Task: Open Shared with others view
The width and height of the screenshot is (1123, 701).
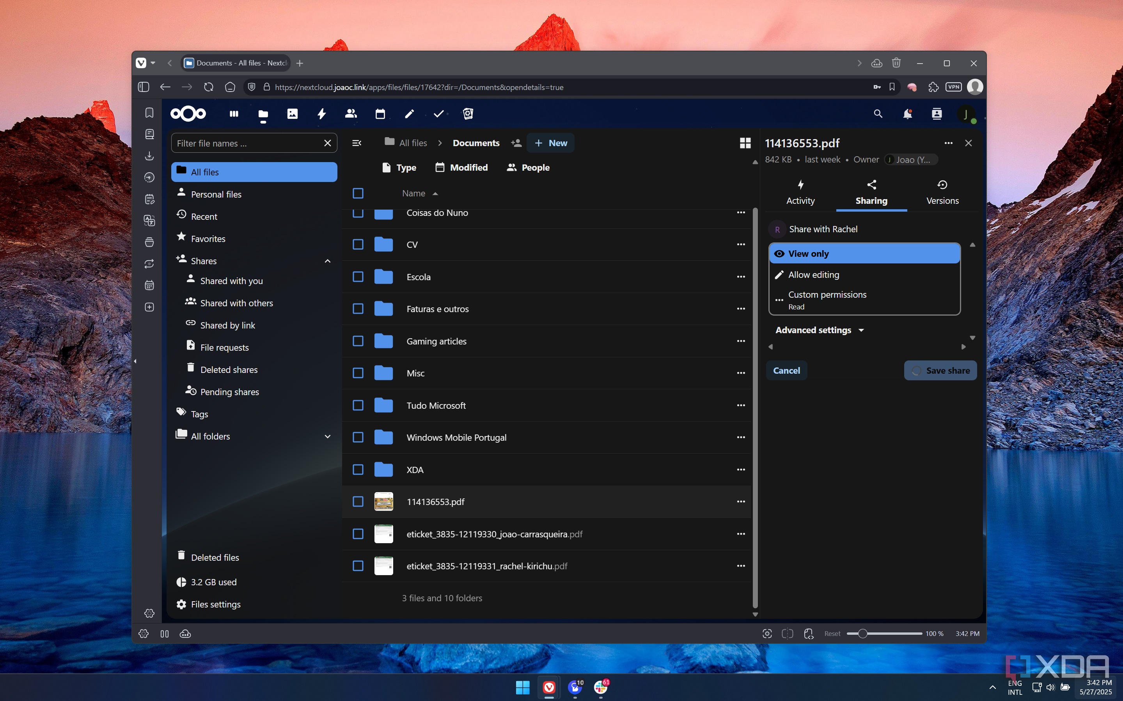Action: click(259, 303)
